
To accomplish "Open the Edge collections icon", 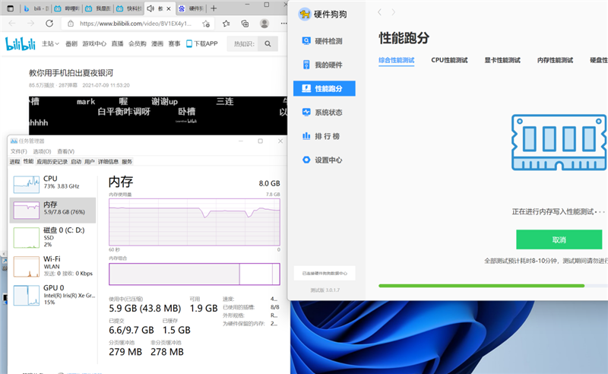I will pyautogui.click(x=246, y=24).
